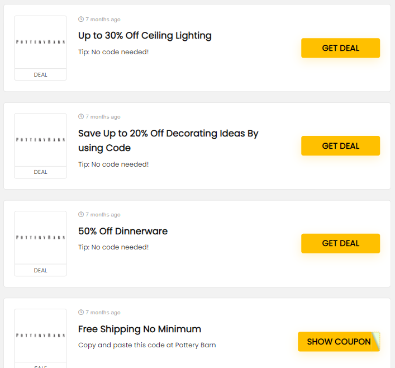The width and height of the screenshot is (395, 368).
Task: Click Get Deal for Ceiling Lighting
Action: 340,48
